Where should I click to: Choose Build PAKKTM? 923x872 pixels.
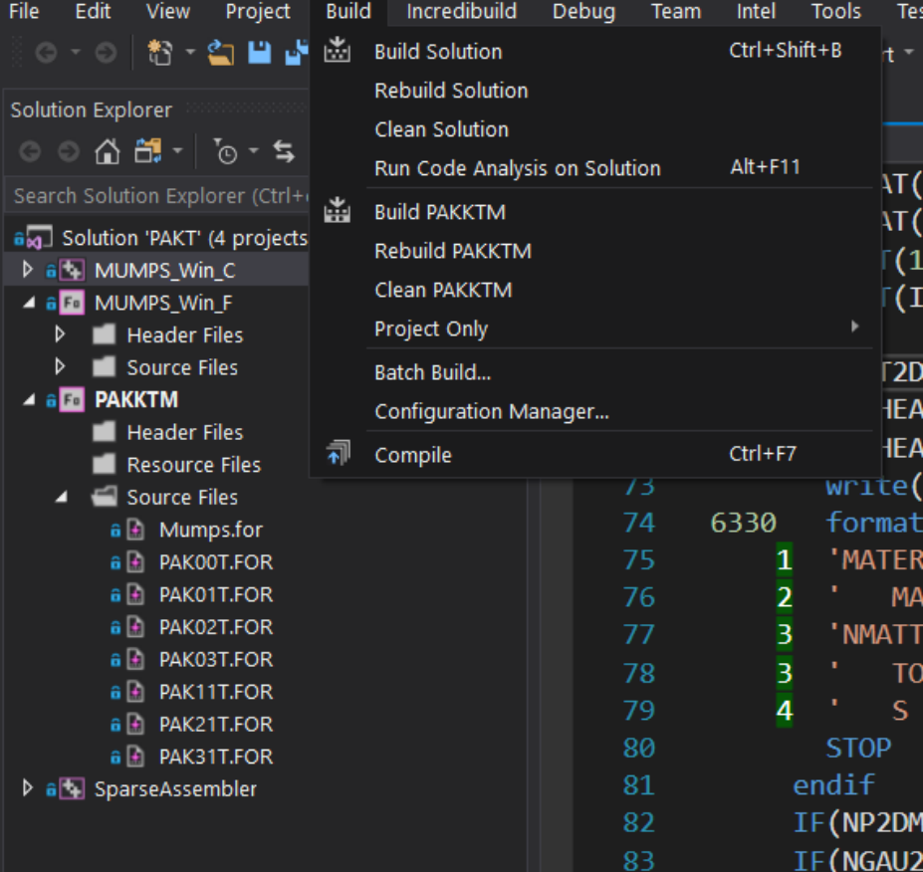[x=594, y=212]
